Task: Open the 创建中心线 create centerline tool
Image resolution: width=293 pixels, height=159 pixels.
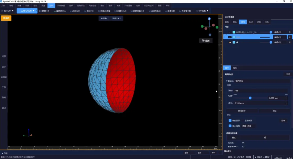Action: click(120, 11)
